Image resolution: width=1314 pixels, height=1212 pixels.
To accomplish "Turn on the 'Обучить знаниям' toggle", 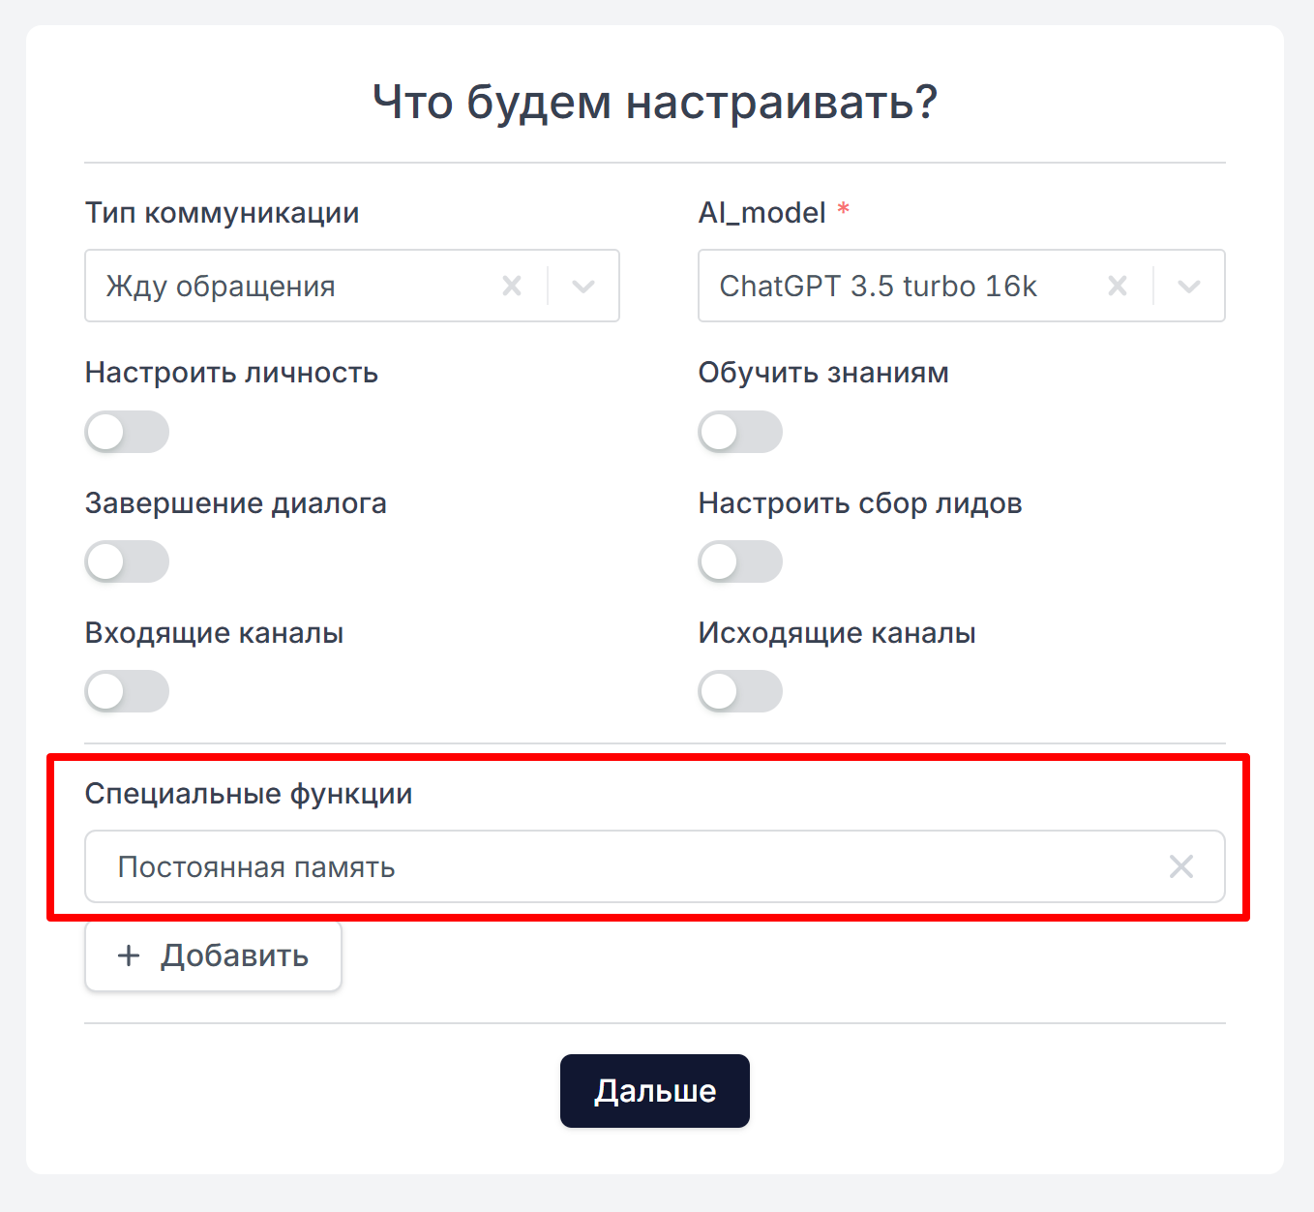I will tap(740, 432).
